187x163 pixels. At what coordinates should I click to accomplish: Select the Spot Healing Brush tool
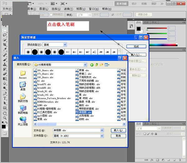coord(5,55)
